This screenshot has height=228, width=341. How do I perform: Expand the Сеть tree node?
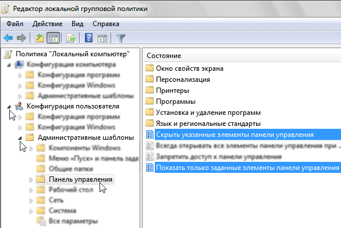(31, 201)
